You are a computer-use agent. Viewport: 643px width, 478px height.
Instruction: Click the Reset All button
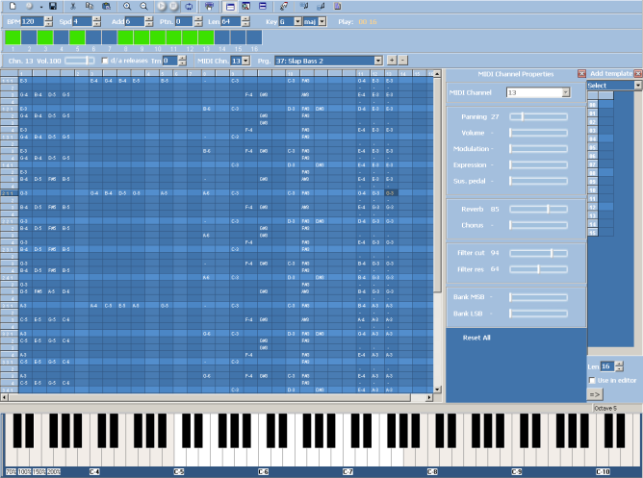point(477,338)
